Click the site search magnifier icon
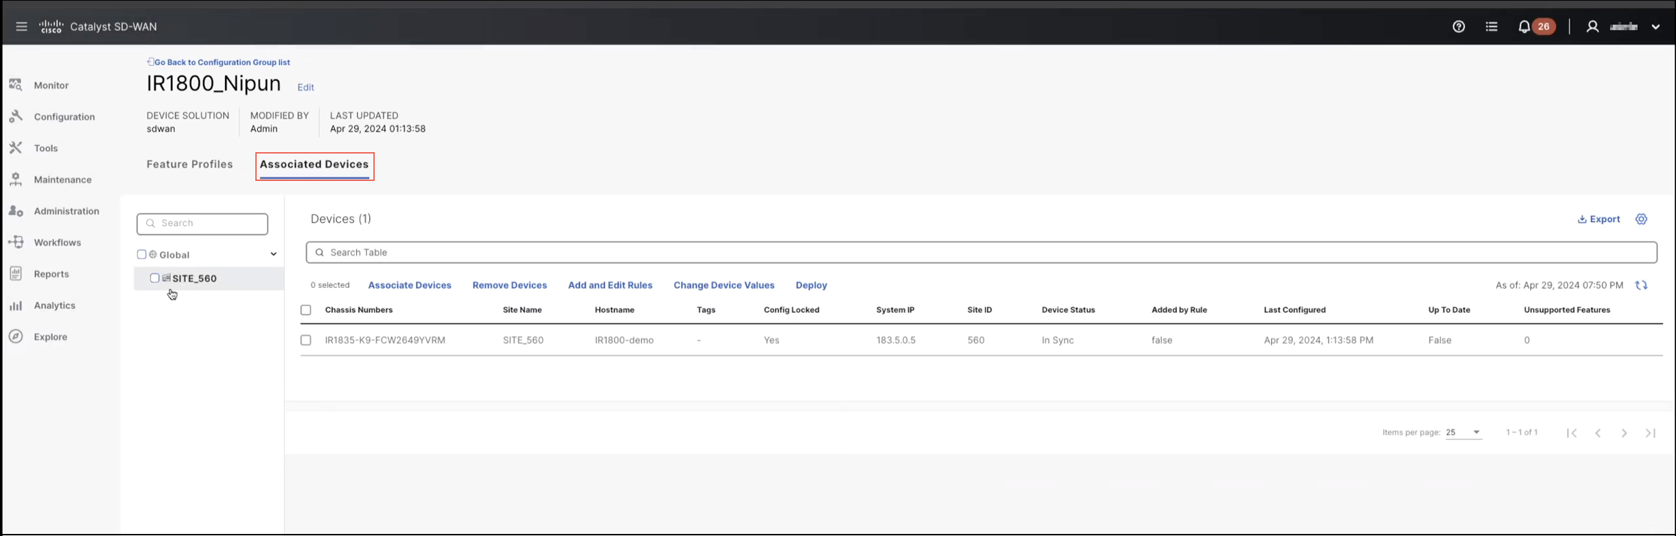Screen dimensions: 1676x536 pyautogui.click(x=151, y=223)
